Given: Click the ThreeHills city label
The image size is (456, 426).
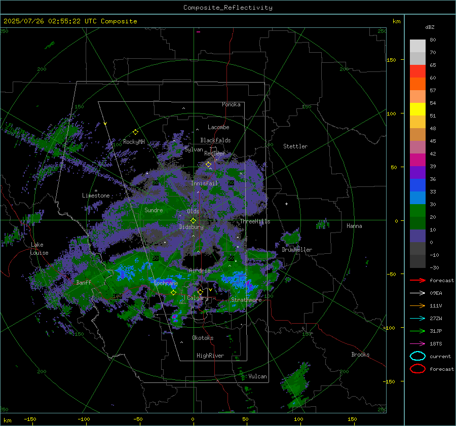Looking at the screenshot, I should click(x=255, y=221).
